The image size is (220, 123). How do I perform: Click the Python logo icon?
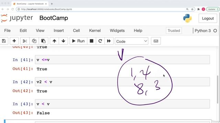[x=187, y=18]
